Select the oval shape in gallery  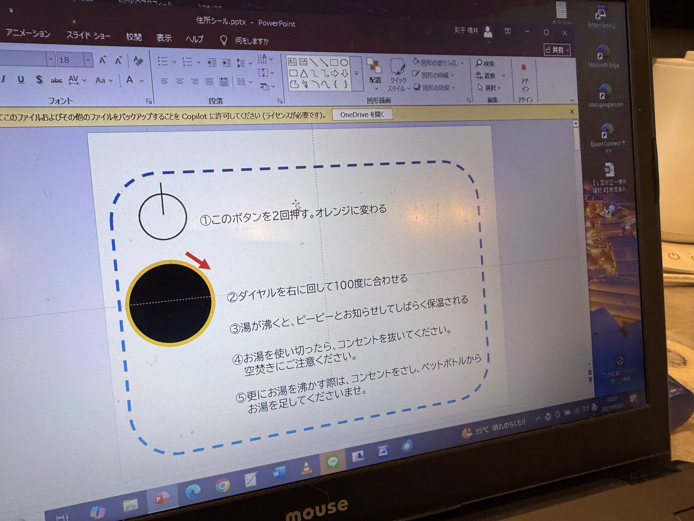click(344, 62)
